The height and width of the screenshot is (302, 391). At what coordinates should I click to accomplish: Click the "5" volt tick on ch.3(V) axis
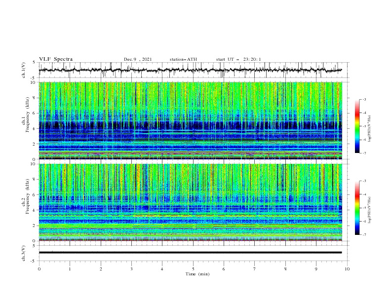click(x=34, y=245)
